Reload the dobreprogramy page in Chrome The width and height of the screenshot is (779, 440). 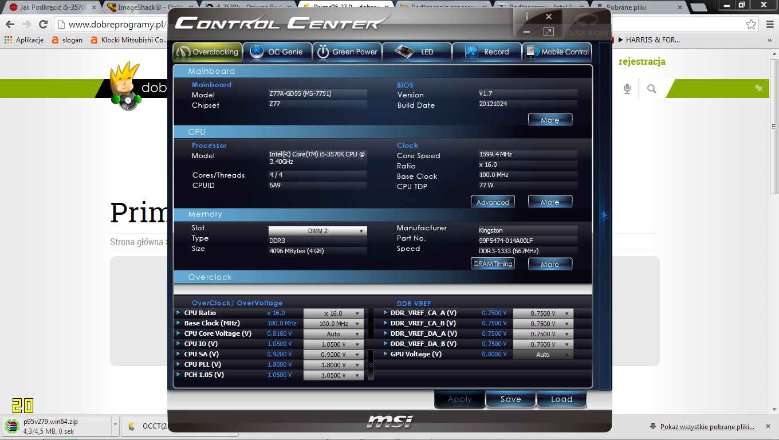tap(43, 25)
